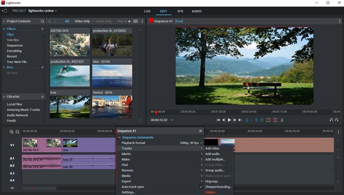The image size is (344, 195).
Task: Add a new filter with plus icon
Action: pyautogui.click(x=43, y=29)
